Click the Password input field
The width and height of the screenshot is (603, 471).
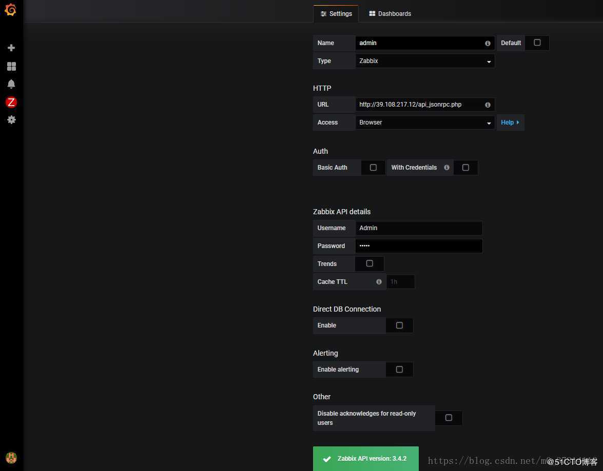419,246
